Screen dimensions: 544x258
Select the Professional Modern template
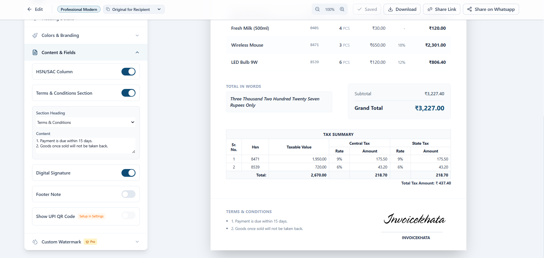coord(78,9)
